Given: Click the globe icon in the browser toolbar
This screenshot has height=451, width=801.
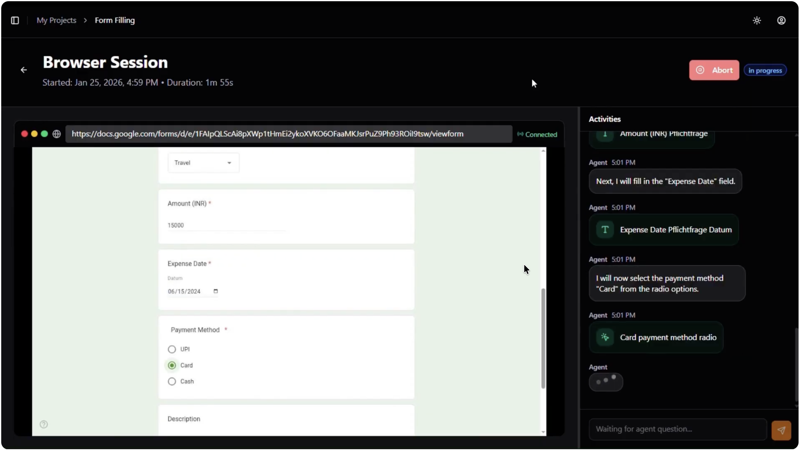Looking at the screenshot, I should click(x=56, y=134).
